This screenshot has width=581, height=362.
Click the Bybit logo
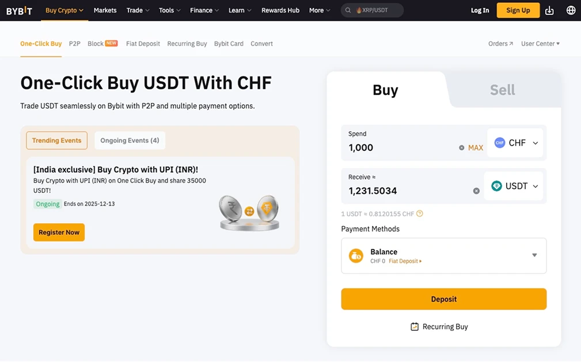pos(19,10)
